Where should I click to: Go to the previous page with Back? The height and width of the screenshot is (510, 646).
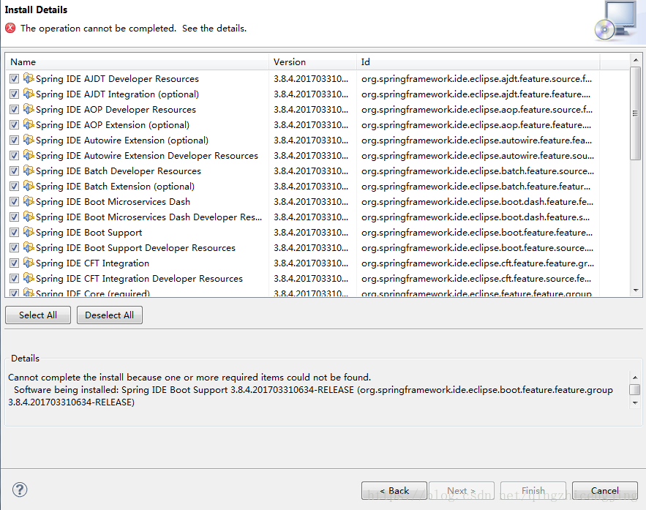394,491
